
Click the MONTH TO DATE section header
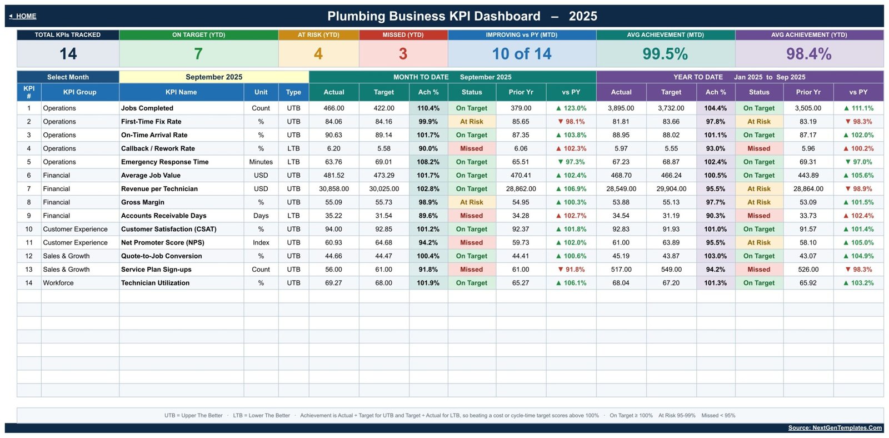point(452,77)
